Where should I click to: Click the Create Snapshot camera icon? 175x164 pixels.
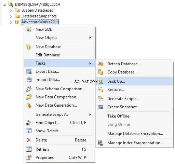pos(100,107)
